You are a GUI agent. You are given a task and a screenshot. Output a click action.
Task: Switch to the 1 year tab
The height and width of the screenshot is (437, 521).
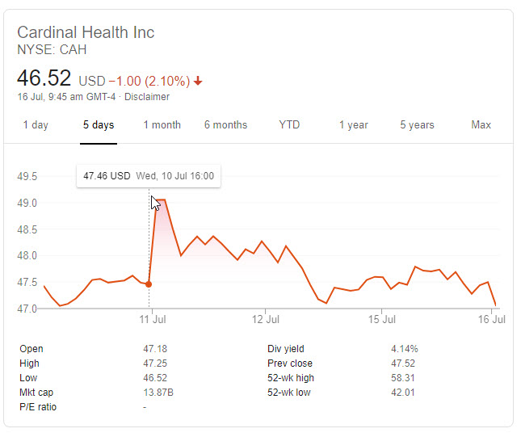(354, 125)
